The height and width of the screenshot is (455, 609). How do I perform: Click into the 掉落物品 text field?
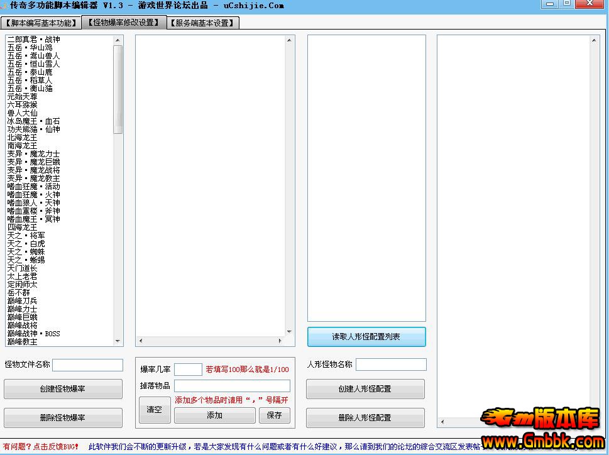232,386
